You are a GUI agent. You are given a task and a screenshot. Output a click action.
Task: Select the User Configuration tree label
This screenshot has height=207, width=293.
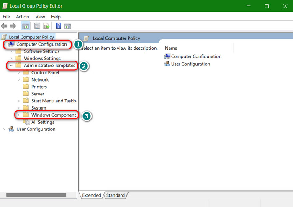[36, 129]
